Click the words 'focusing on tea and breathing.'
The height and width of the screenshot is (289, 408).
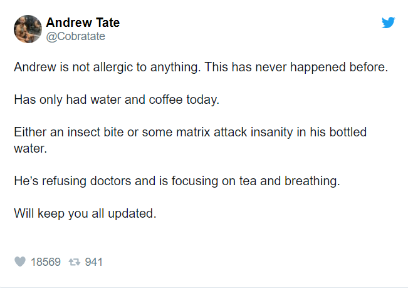256,181
